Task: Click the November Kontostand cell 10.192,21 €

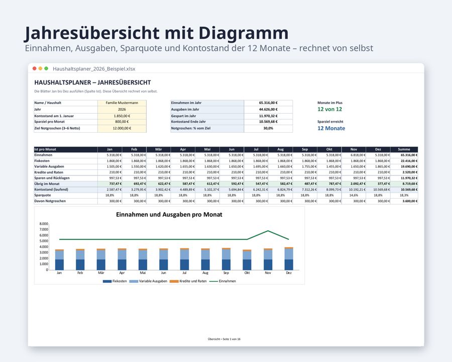Action: pos(354,190)
